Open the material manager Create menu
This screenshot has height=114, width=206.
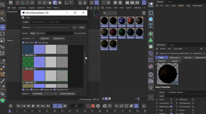(x=108, y=8)
